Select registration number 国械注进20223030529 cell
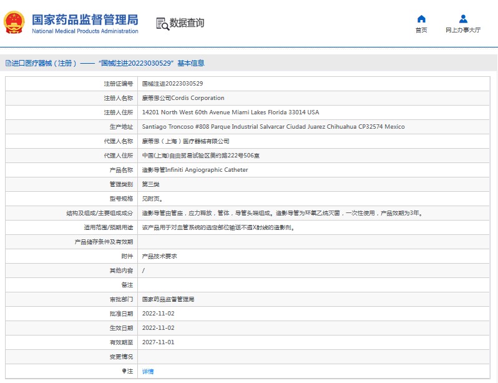 (x=172, y=84)
